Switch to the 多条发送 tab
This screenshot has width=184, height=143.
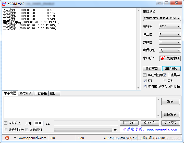coord(26,94)
